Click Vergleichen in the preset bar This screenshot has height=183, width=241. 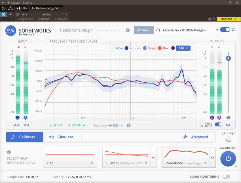click(x=26, y=19)
